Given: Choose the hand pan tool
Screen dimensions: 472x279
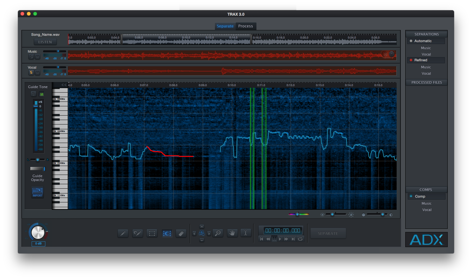Looking at the screenshot, I should tap(232, 233).
